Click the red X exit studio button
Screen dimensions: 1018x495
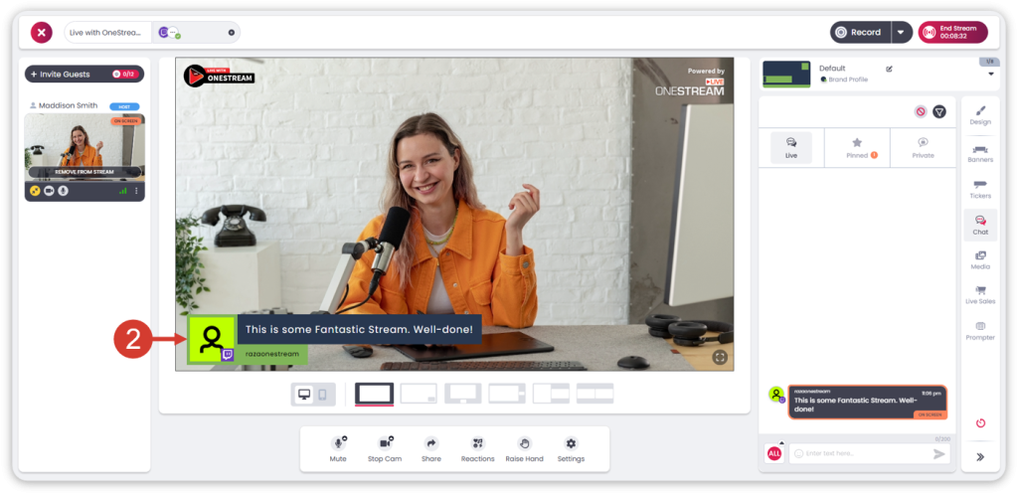click(x=41, y=33)
